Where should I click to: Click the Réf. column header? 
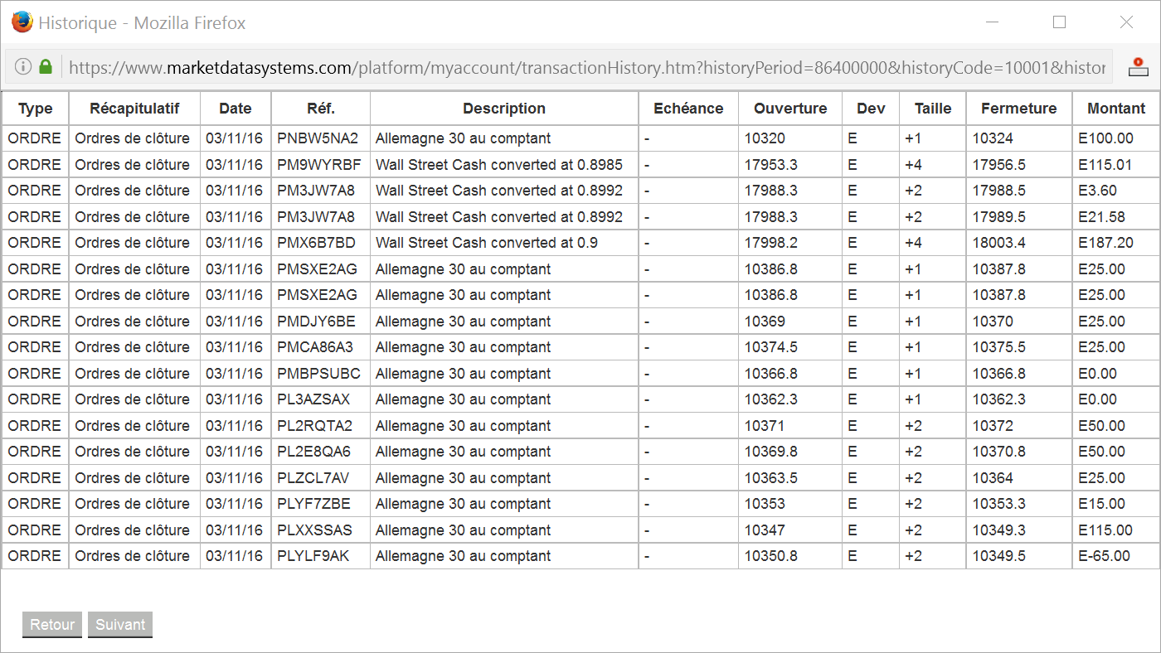pyautogui.click(x=321, y=109)
